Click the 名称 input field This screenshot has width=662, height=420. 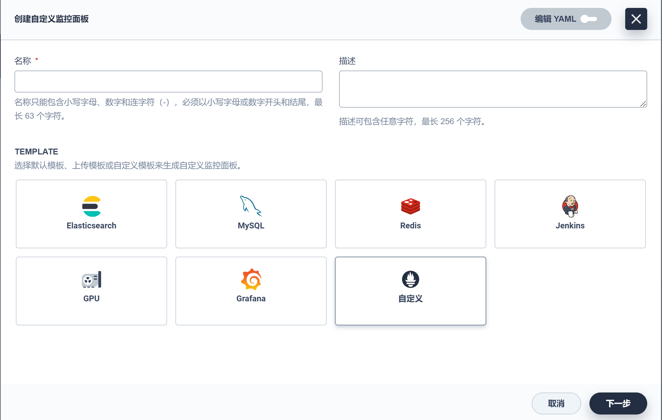pyautogui.click(x=169, y=82)
